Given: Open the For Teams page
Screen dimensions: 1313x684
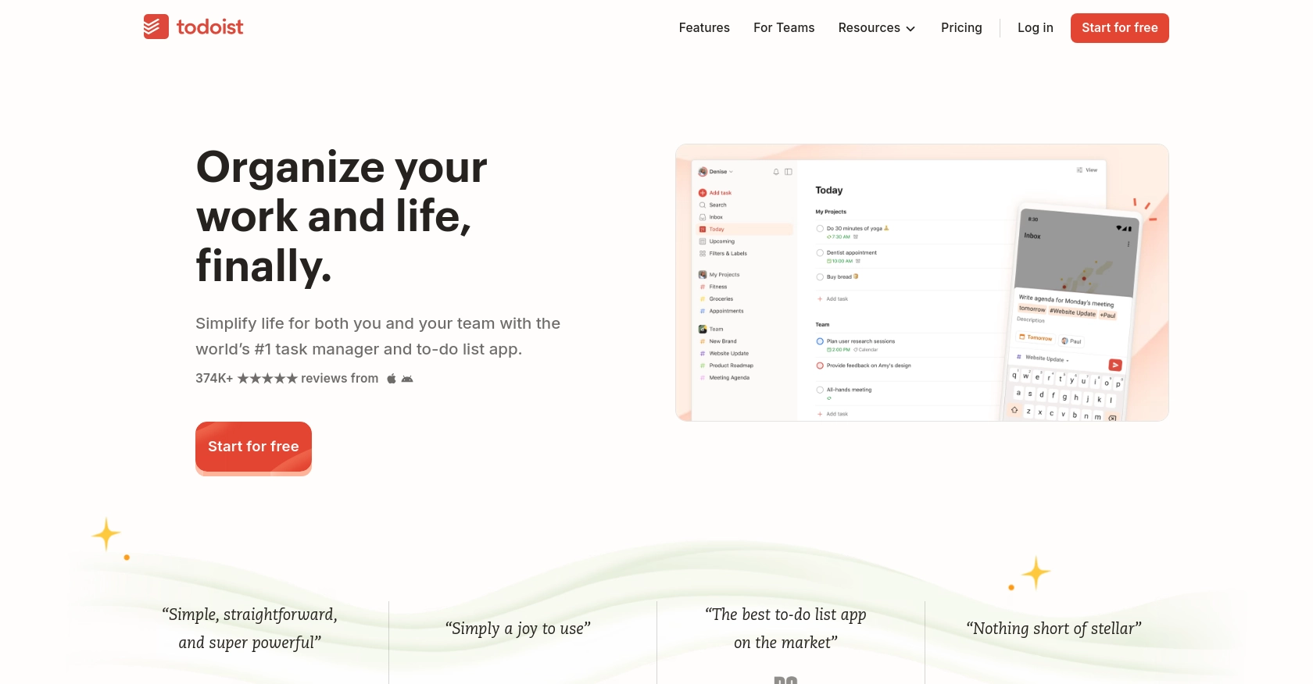Looking at the screenshot, I should coord(784,28).
